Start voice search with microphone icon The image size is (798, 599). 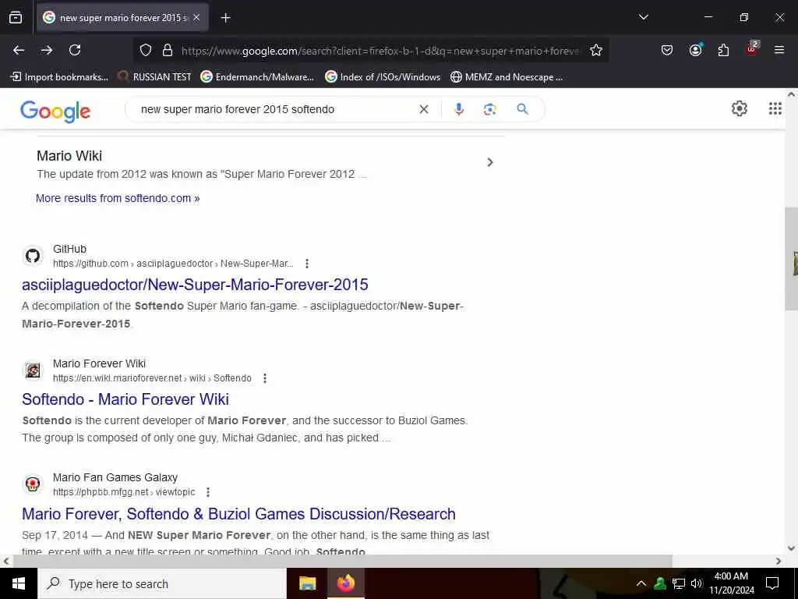pyautogui.click(x=458, y=109)
